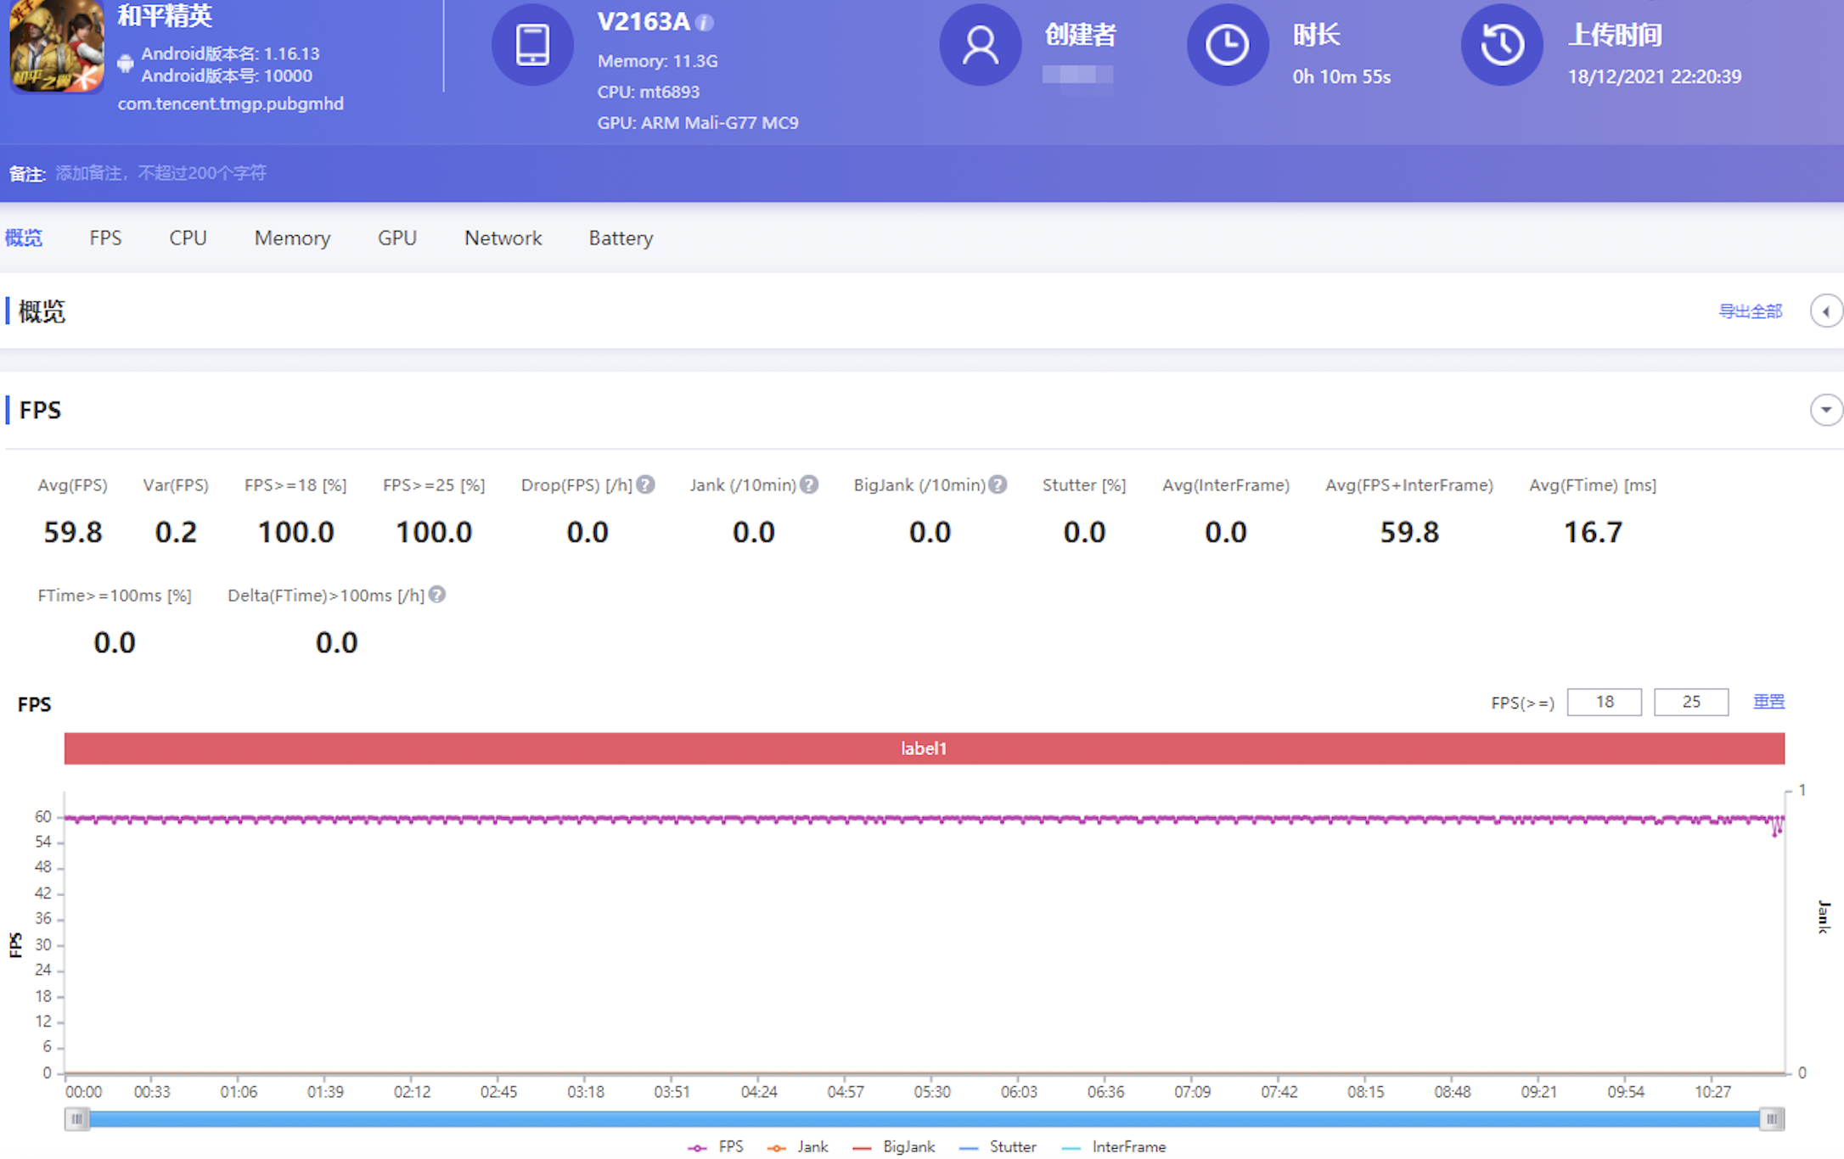Image resolution: width=1844 pixels, height=1159 pixels.
Task: Collapse the overview side panel arrow
Action: (x=1826, y=311)
